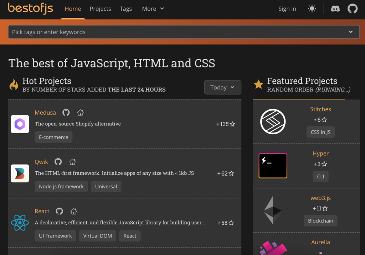
Task: Open Medusa's GitHub repository icon
Action: [66, 113]
